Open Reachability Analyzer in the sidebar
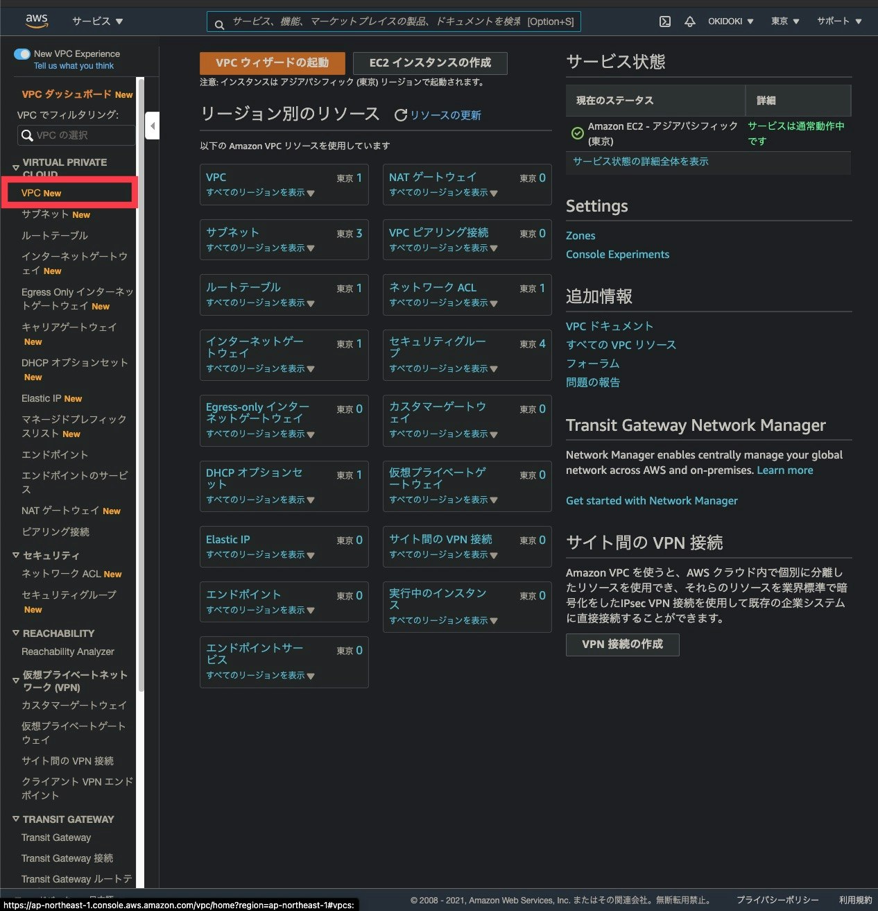 [x=67, y=652]
